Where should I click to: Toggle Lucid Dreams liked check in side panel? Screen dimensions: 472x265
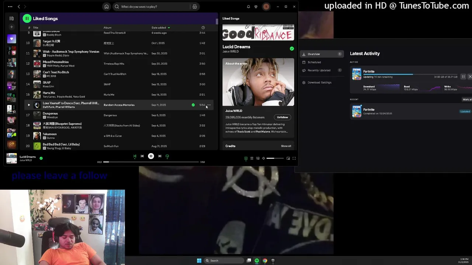(x=292, y=49)
